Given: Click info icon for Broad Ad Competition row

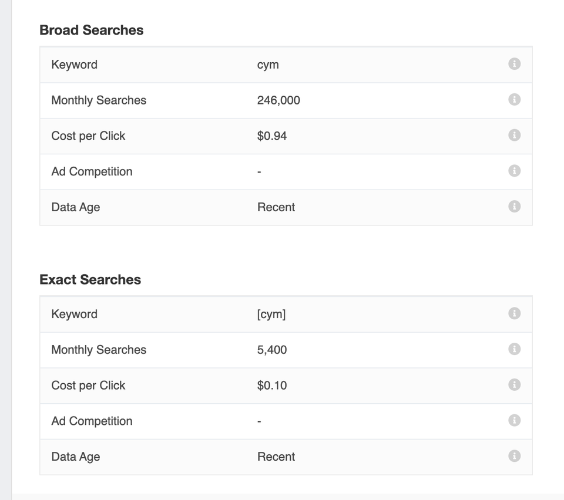Looking at the screenshot, I should point(514,171).
